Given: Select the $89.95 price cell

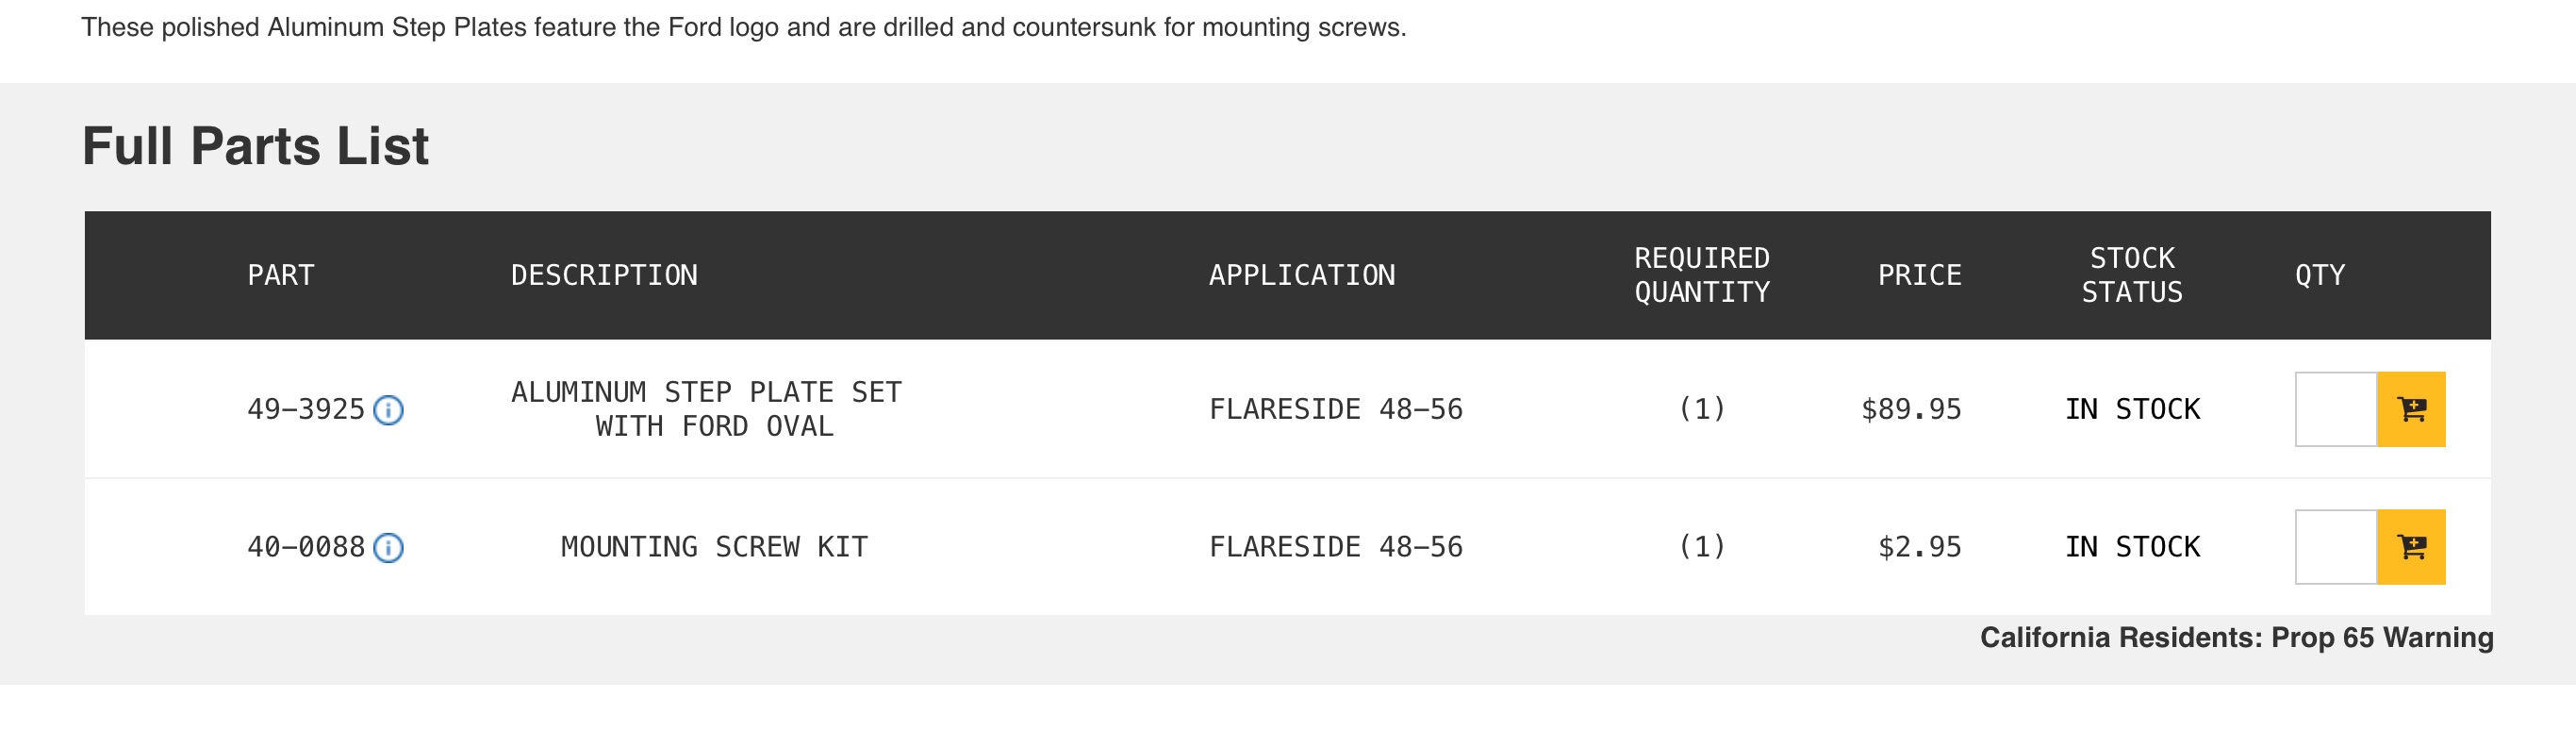Looking at the screenshot, I should tap(1911, 409).
